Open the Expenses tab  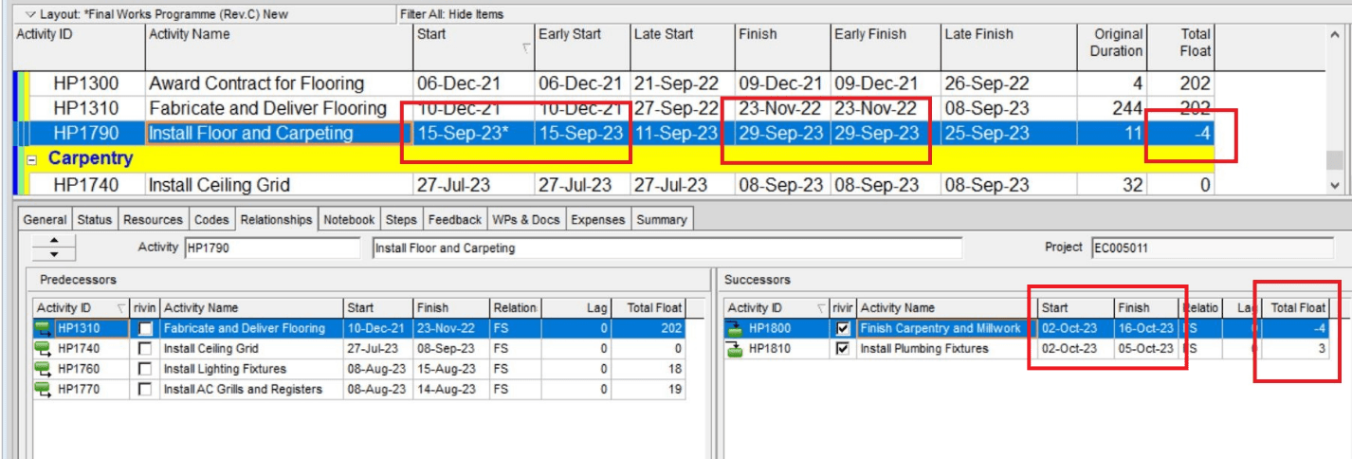597,219
